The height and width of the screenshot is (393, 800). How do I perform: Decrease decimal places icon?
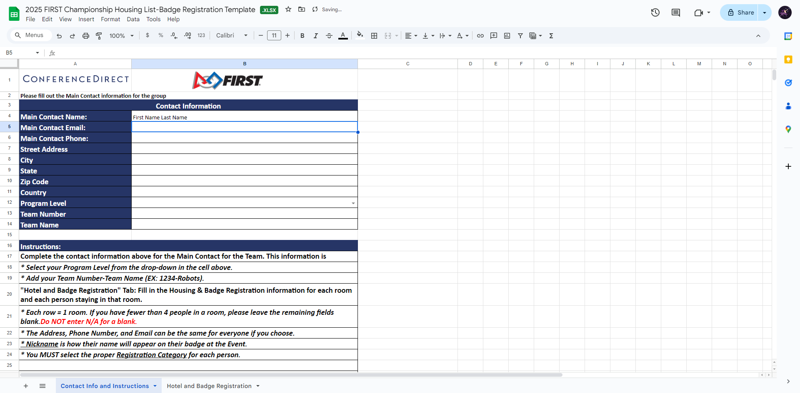(174, 35)
